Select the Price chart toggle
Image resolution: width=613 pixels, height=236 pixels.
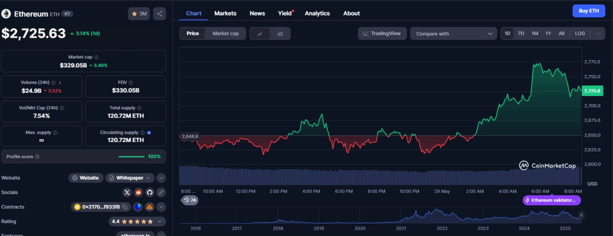point(193,33)
